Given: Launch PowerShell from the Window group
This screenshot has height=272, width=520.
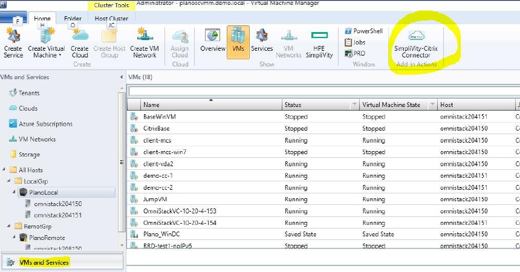Looking at the screenshot, I should click(x=364, y=31).
